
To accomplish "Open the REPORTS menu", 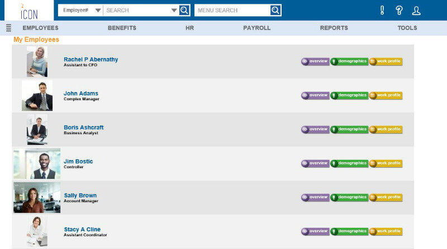I will point(334,28).
